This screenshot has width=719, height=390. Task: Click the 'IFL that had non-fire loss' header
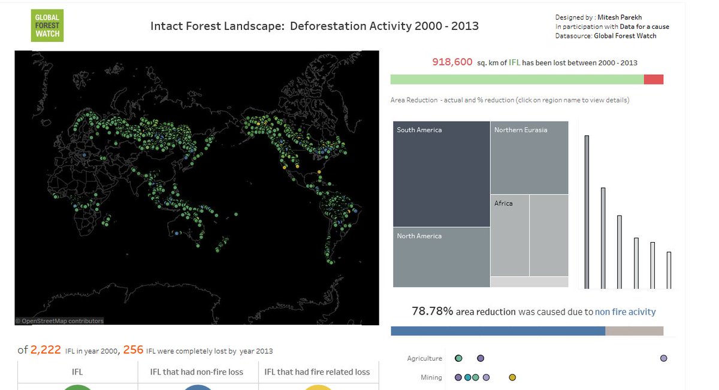coord(197,372)
